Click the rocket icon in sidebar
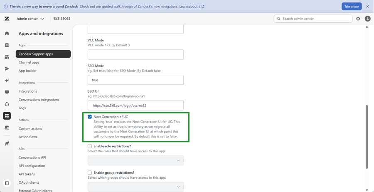The height and width of the screenshot is (192, 374). pyautogui.click(x=7, y=144)
